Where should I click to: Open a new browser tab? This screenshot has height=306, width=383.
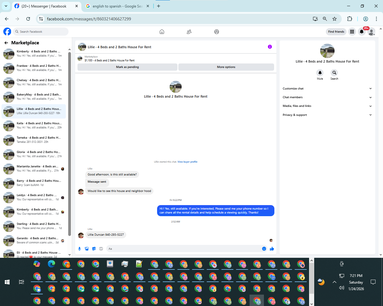159,6
